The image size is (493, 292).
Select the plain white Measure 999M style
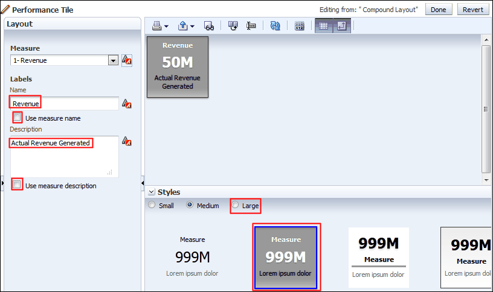tap(192, 257)
